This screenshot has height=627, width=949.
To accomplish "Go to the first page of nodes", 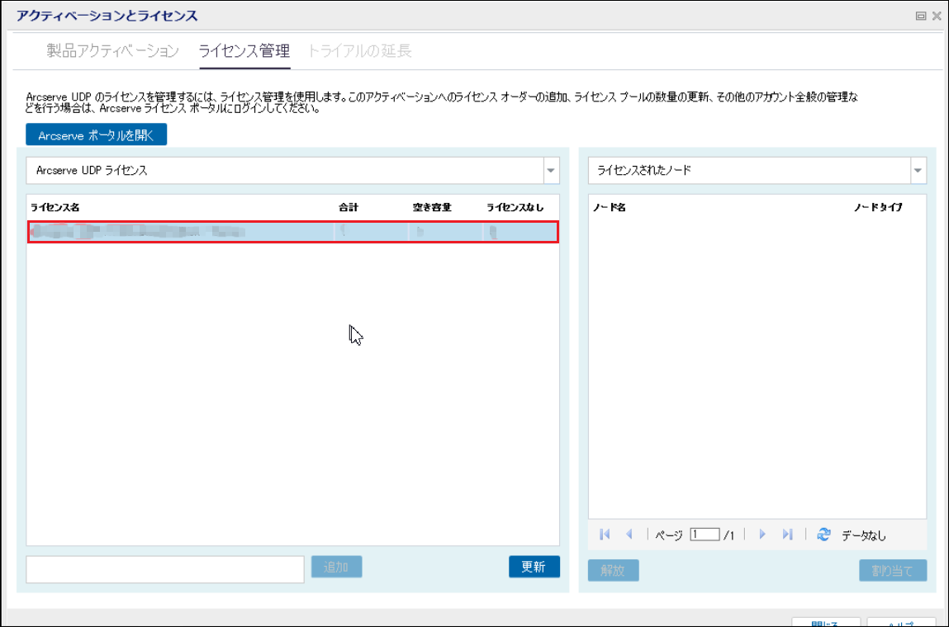I will click(605, 535).
